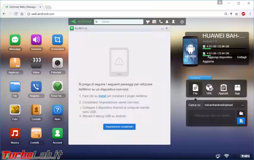
Task: Open the Suonerie ringtones icon
Action: tap(36, 40)
